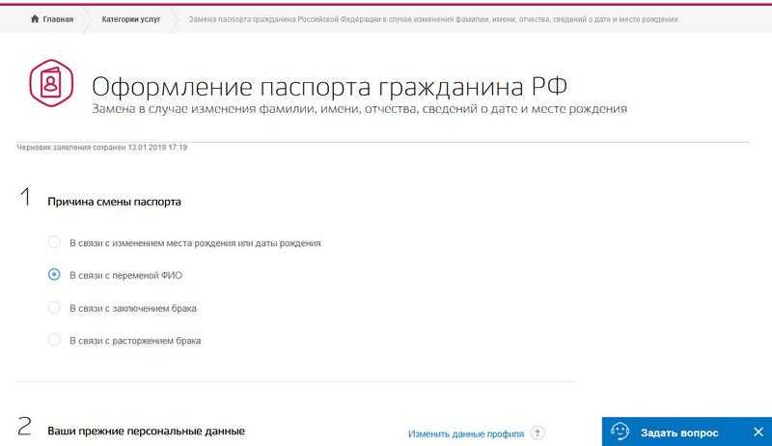Close the Задать вопрос chat widget
This screenshot has width=772, height=446.
(758, 432)
